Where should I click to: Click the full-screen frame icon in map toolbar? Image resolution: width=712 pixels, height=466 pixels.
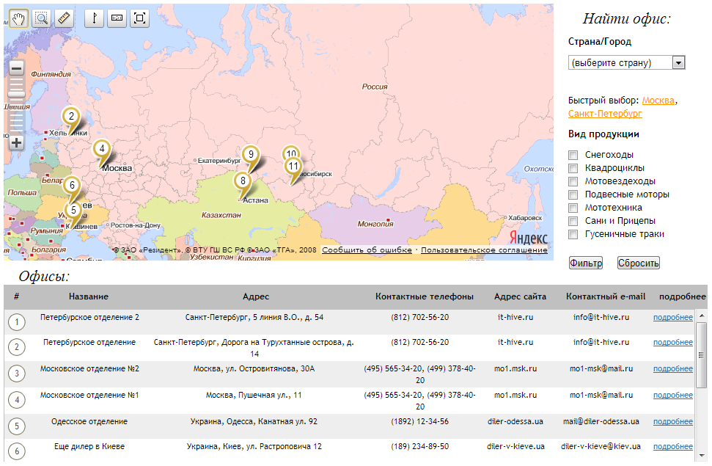tap(139, 18)
